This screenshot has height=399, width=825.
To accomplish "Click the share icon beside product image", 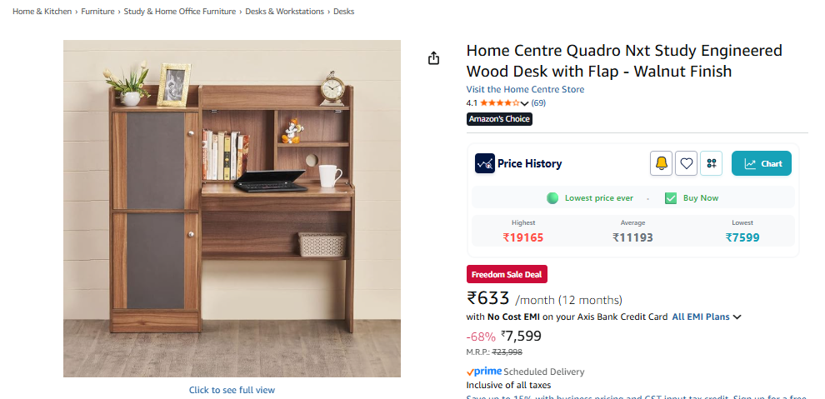I will coord(433,57).
